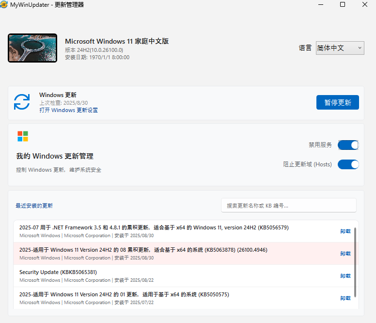Maximize the MyWinUpdater window
The image size is (376, 323).
343,4
